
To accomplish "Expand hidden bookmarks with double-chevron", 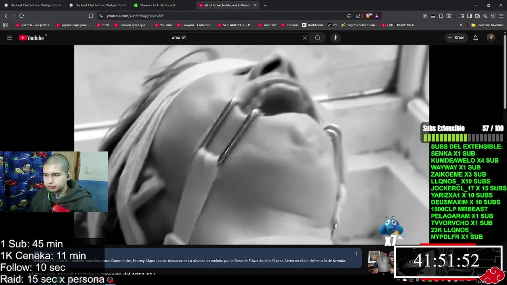I will (461, 25).
